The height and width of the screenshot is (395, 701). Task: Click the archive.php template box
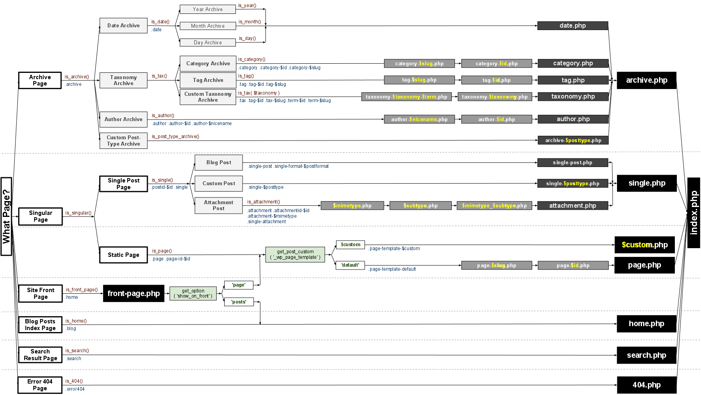point(647,80)
